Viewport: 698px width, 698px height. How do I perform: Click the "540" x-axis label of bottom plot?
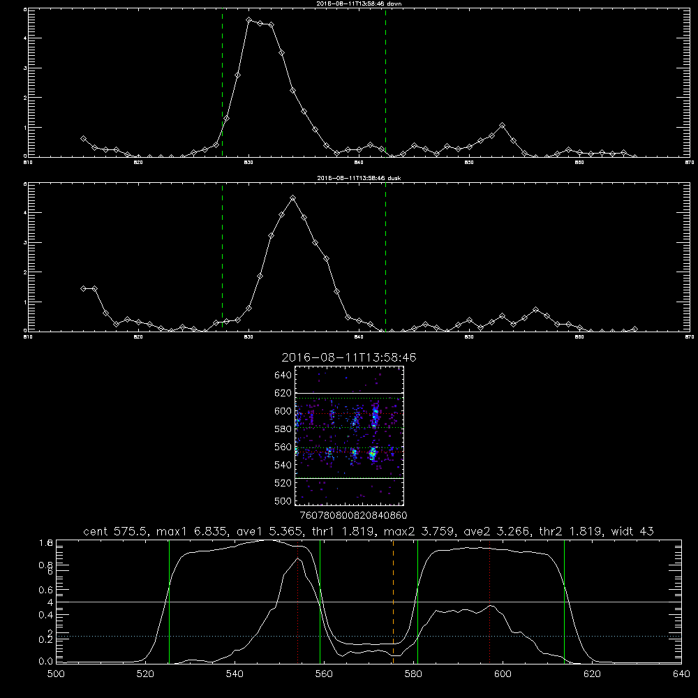[x=235, y=674]
